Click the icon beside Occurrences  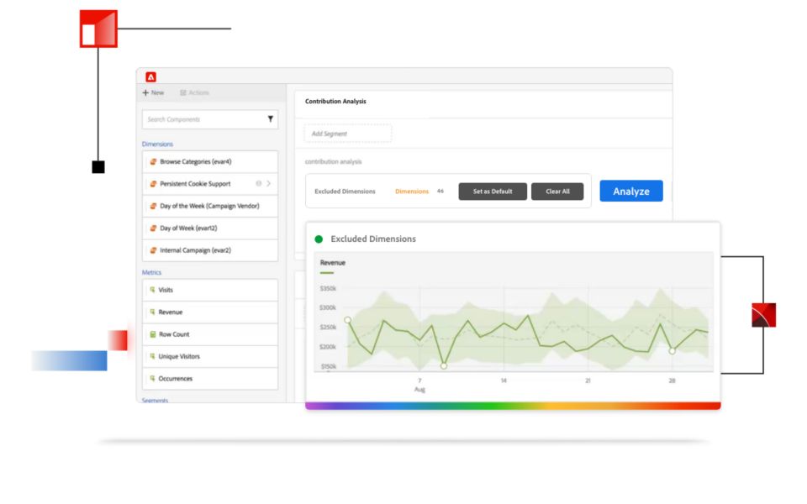tap(152, 378)
